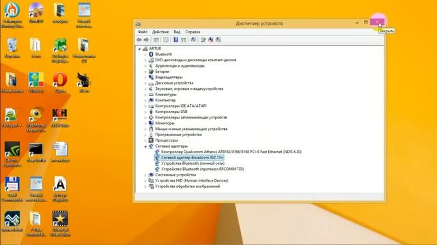The height and width of the screenshot is (245, 437).
Task: Open device Properties from the toolbar
Action: tap(166, 39)
